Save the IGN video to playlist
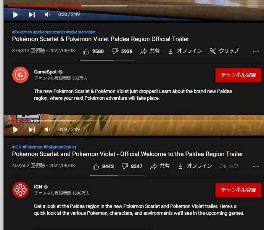The height and width of the screenshot is (230, 264). coord(229,166)
